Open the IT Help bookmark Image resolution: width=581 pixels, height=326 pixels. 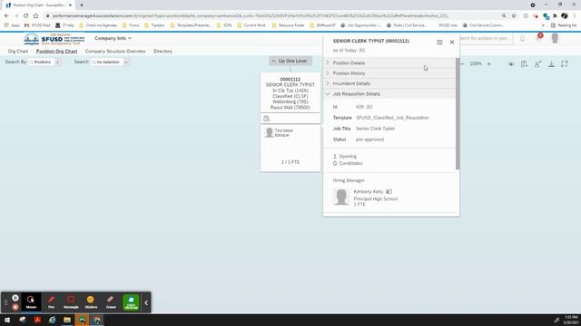click(64, 25)
